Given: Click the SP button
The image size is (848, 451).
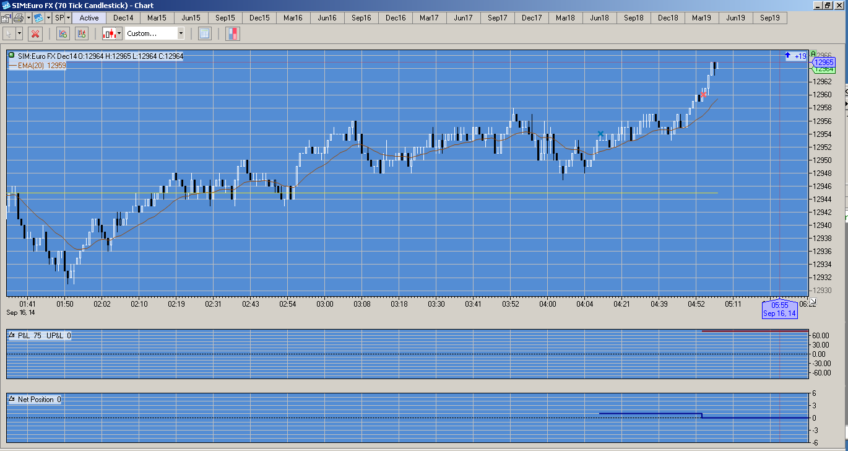Looking at the screenshot, I should coord(59,18).
